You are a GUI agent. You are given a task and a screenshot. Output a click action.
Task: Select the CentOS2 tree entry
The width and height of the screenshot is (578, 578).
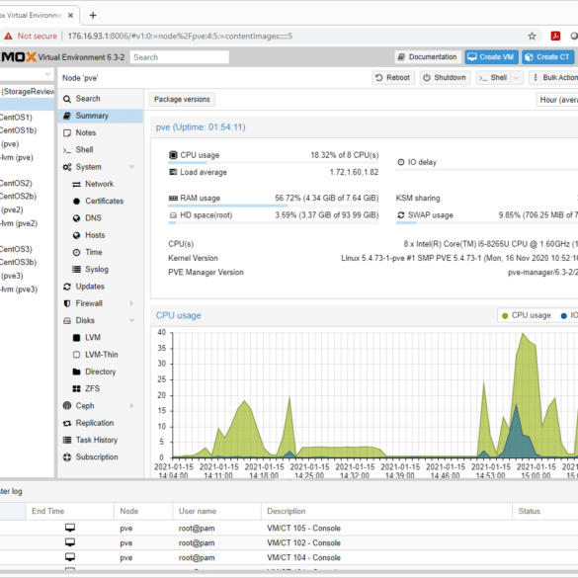pos(16,183)
